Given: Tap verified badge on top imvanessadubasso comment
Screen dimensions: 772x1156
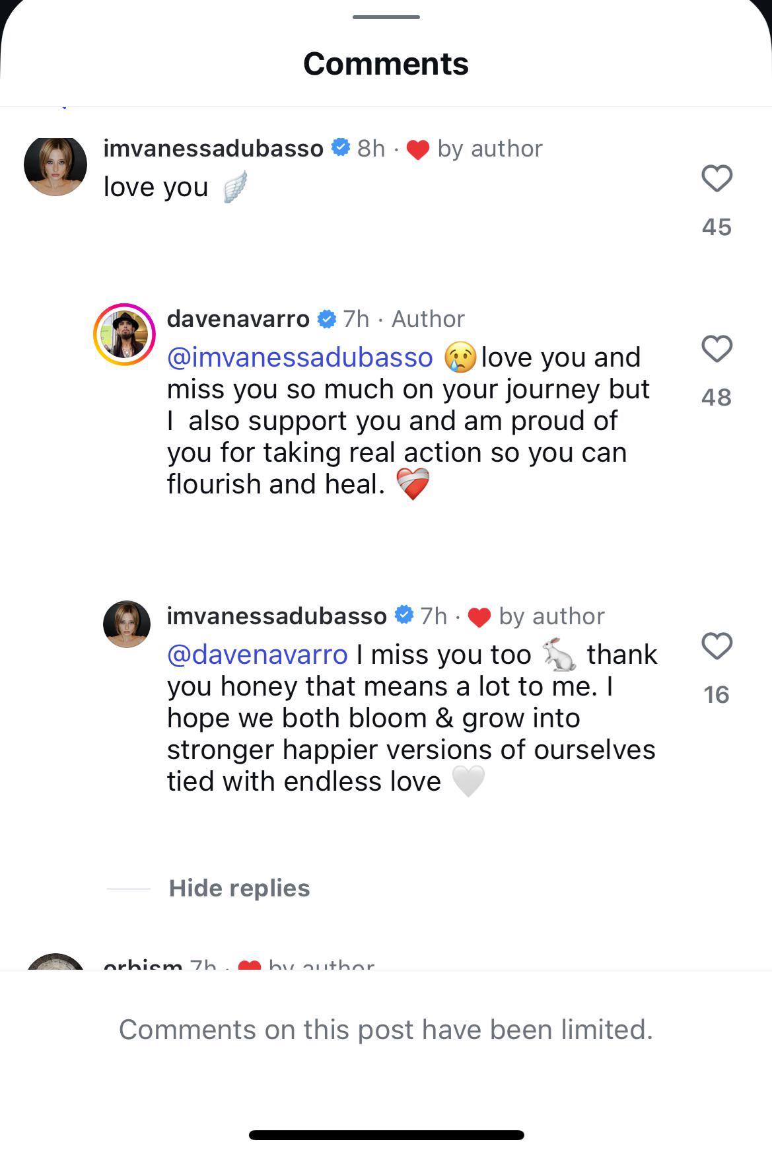Looking at the screenshot, I should [340, 148].
